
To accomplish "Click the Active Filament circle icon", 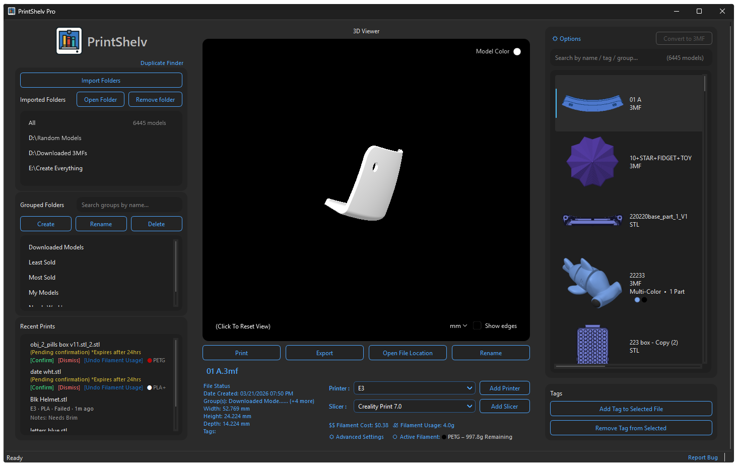I will coord(395,437).
